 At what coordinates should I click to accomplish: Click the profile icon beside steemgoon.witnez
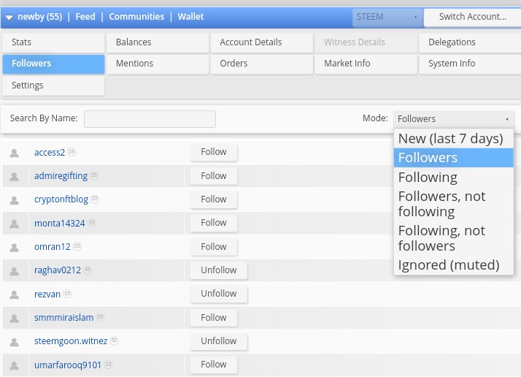pyautogui.click(x=15, y=342)
